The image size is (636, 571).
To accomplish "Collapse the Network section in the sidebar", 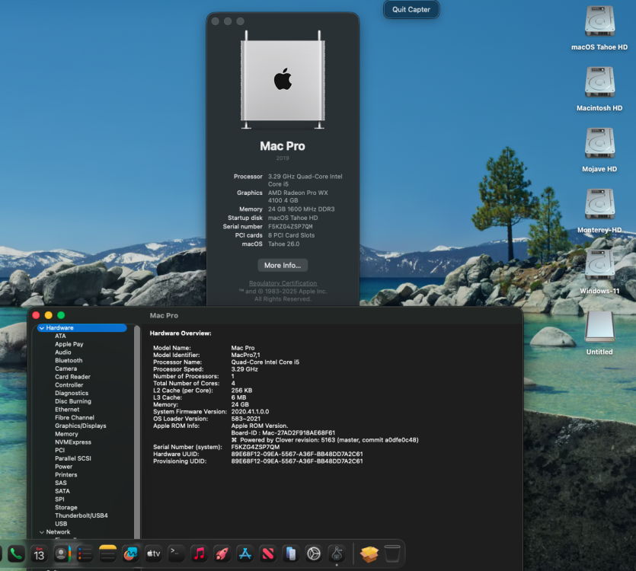I will click(x=42, y=532).
